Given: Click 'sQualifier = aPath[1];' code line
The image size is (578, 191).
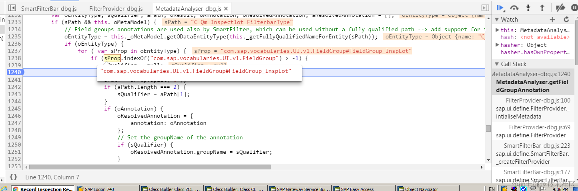Looking at the screenshot, I should click(x=153, y=94).
